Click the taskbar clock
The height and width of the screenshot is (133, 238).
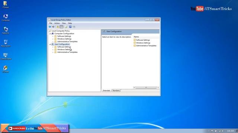(230, 131)
